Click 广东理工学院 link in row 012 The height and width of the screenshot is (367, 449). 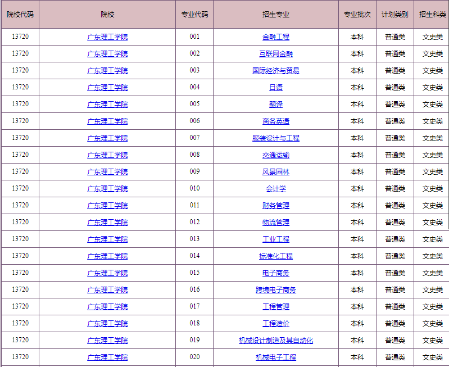(x=107, y=223)
